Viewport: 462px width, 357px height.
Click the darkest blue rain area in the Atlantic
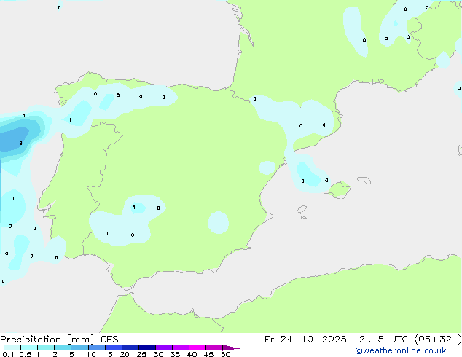(13, 138)
